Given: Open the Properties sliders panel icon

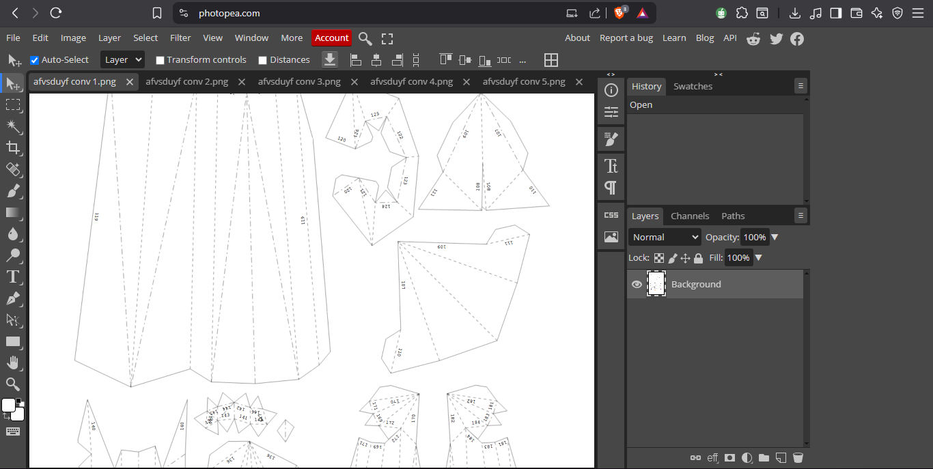Looking at the screenshot, I should (611, 112).
